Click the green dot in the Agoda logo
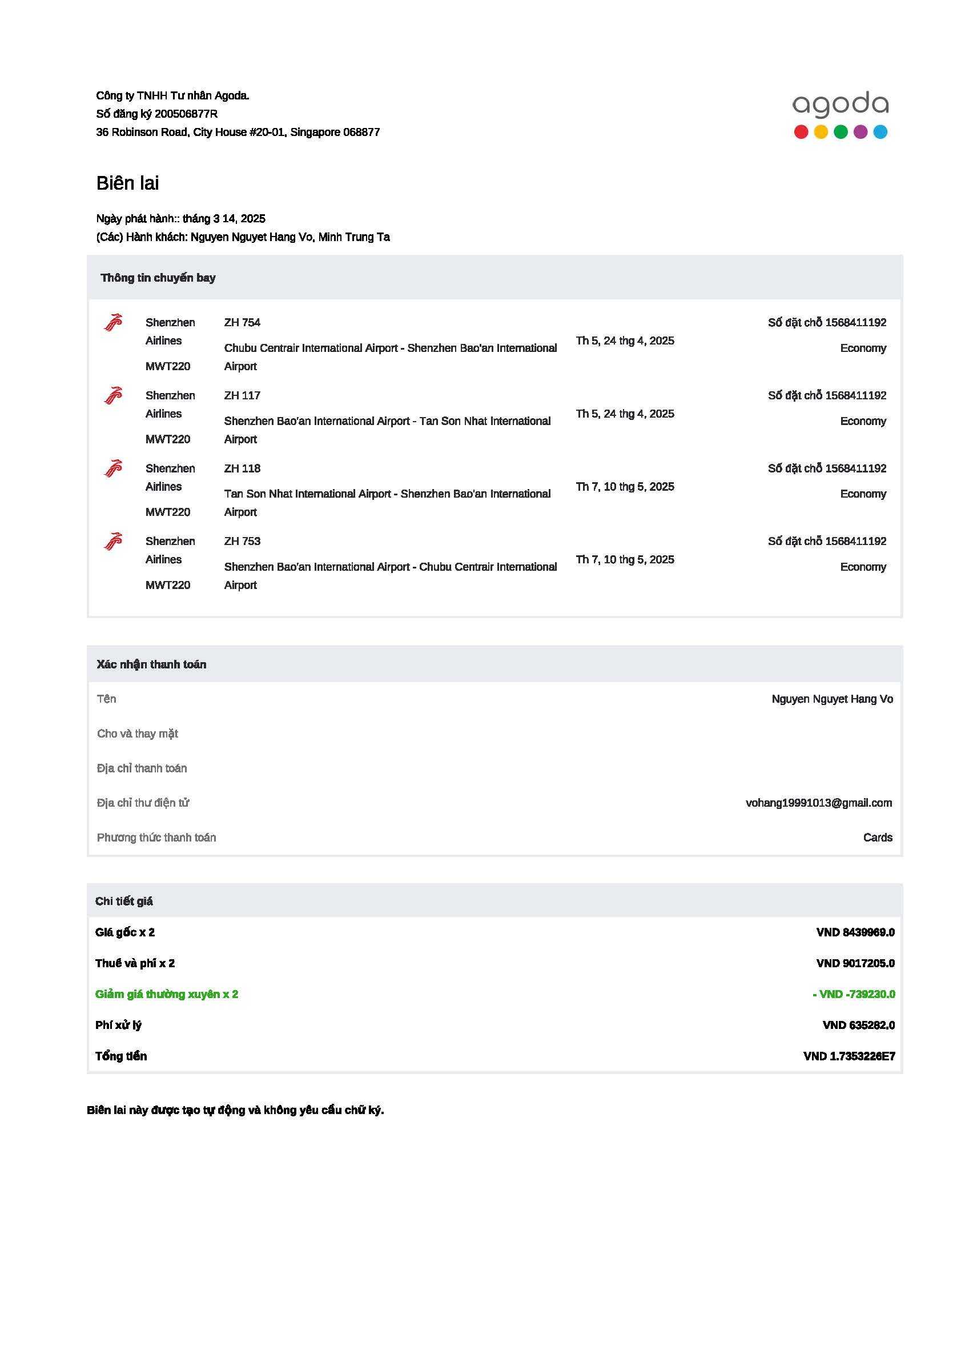This screenshot has height=1370, width=973. click(x=841, y=132)
